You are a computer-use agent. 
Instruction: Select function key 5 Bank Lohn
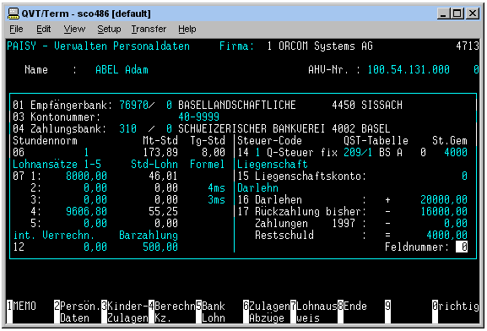(x=211, y=312)
